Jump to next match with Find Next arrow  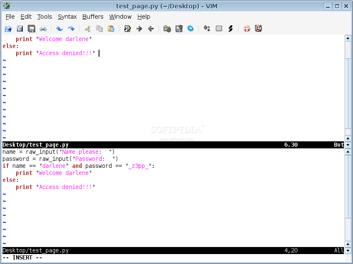click(139, 29)
